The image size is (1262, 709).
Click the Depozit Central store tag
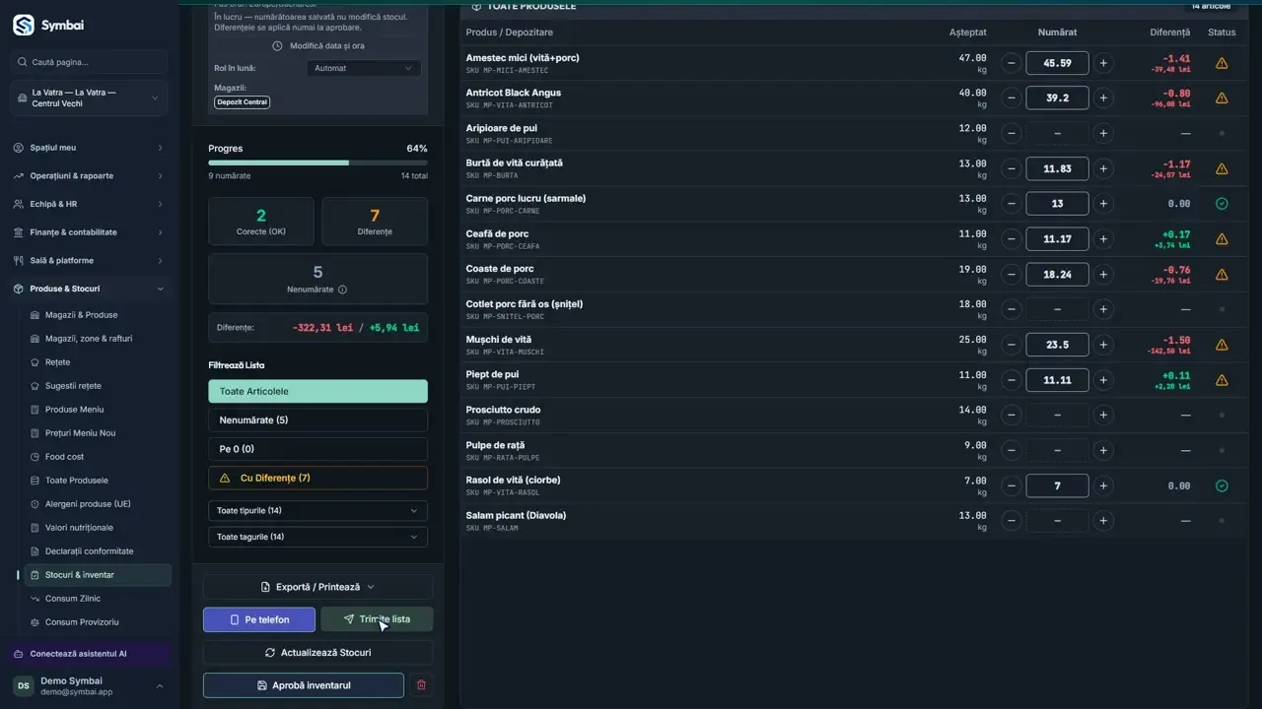tap(242, 102)
